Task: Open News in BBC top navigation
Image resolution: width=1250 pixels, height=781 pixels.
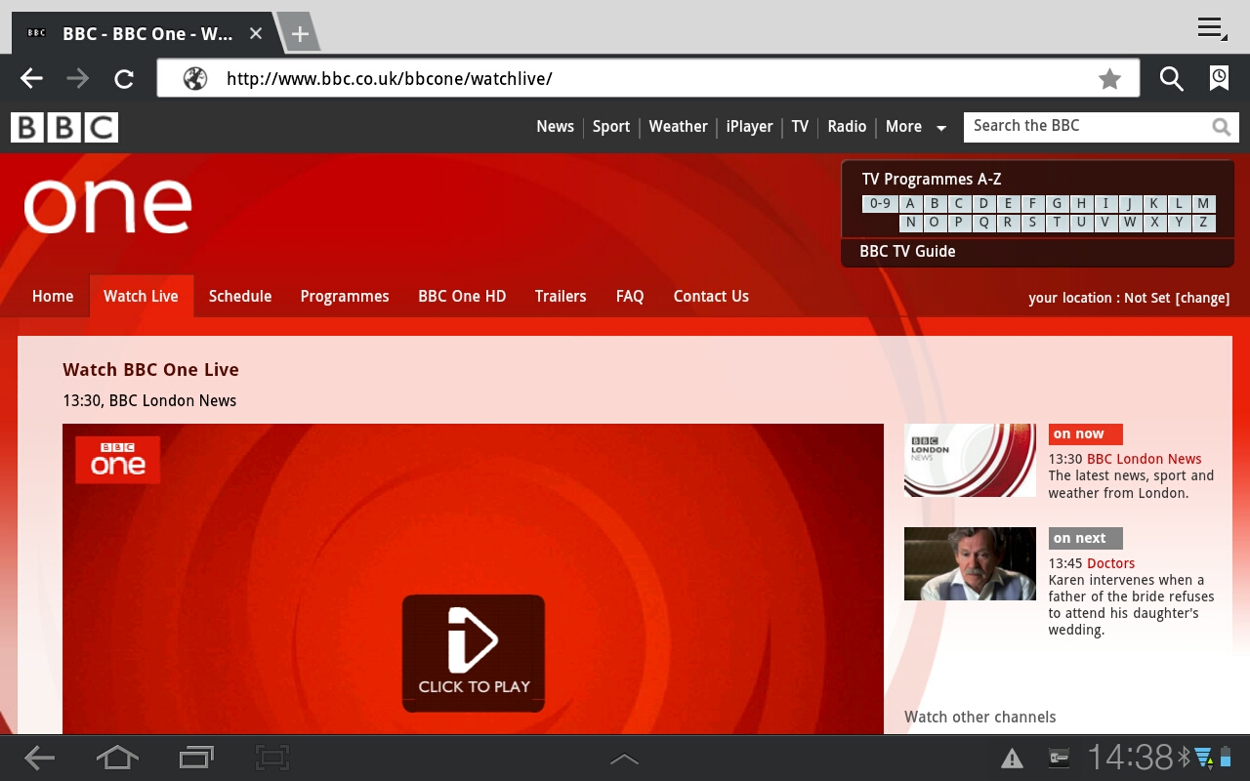Action: [555, 127]
